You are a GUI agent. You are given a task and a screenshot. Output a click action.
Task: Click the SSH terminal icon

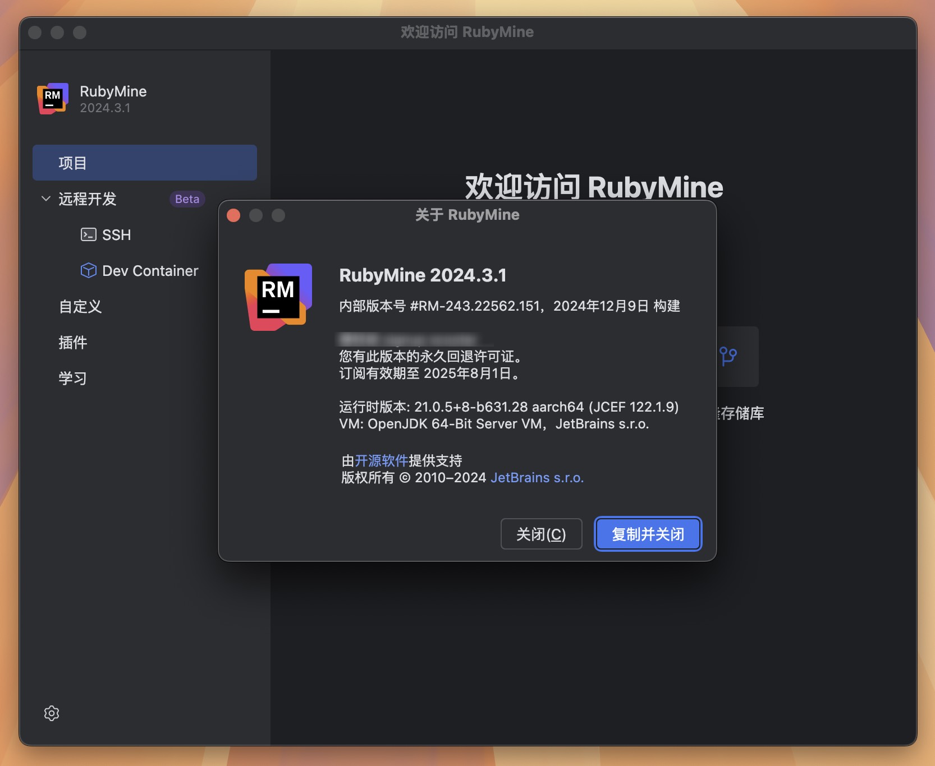(88, 234)
